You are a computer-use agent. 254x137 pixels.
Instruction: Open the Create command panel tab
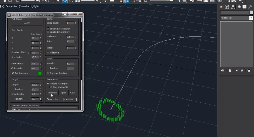click(221, 7)
